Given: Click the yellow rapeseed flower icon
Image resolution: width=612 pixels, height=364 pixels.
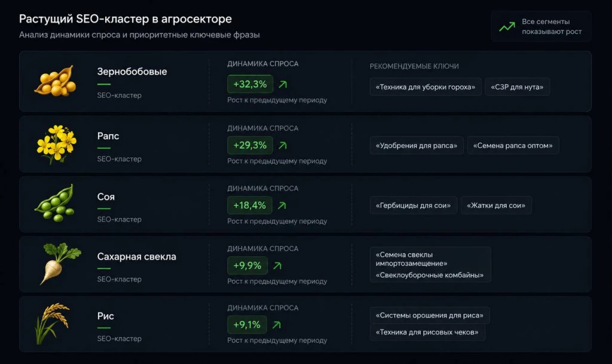Looking at the screenshot, I should 57,144.
